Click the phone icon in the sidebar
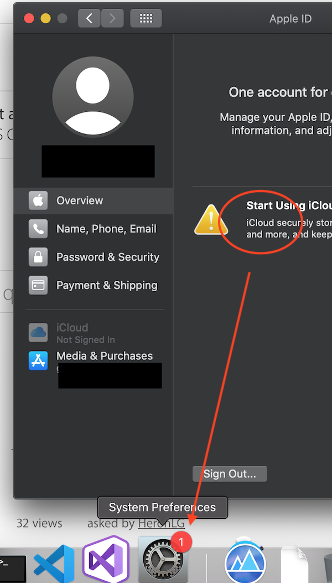The height and width of the screenshot is (583, 332). click(38, 229)
